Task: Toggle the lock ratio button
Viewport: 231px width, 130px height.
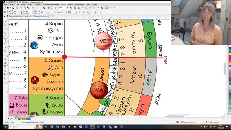Action: point(42,12)
